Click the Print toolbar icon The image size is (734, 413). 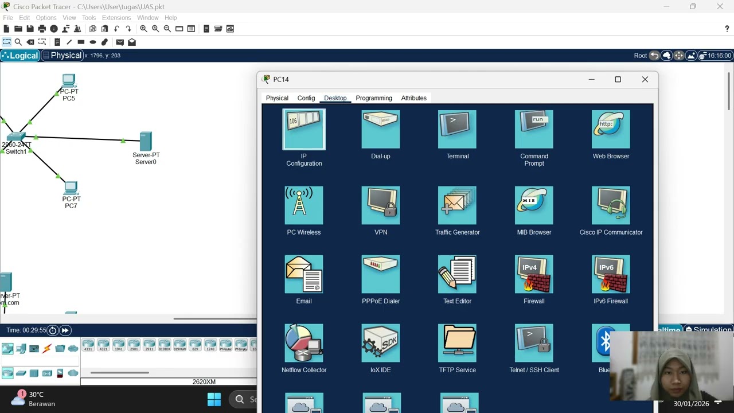42,29
